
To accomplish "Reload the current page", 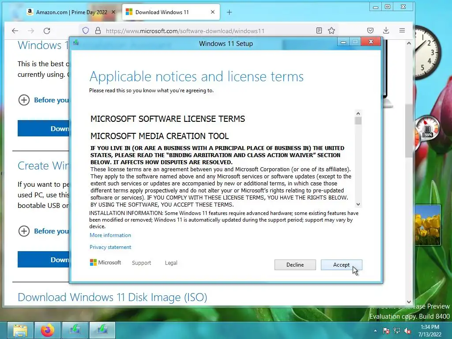I will pos(47,30).
